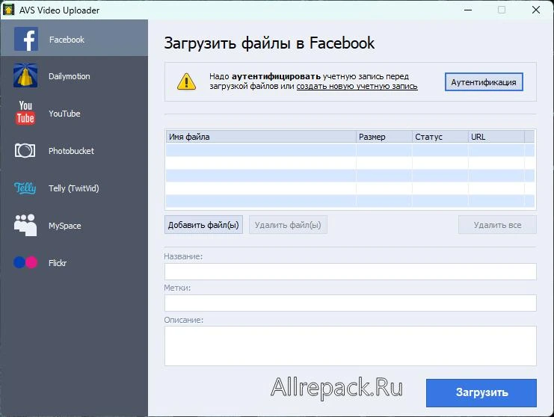Click the Аутентификация button
The image size is (554, 417).
pyautogui.click(x=484, y=82)
